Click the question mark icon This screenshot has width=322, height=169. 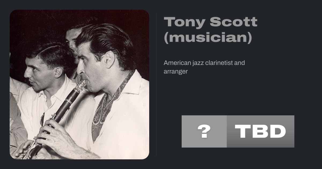click(204, 131)
